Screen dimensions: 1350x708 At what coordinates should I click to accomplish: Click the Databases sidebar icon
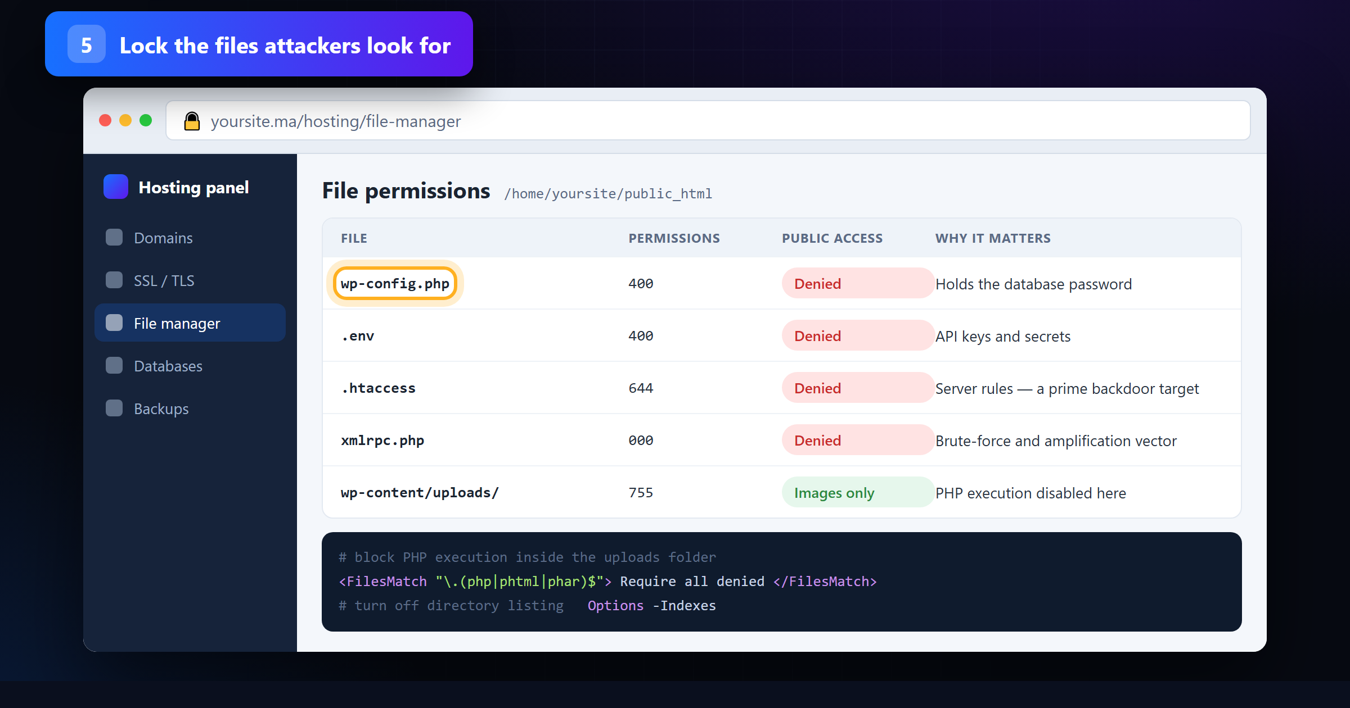114,365
